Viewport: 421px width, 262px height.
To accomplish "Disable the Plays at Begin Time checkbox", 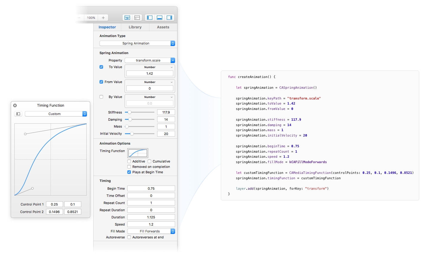I will pos(129,172).
